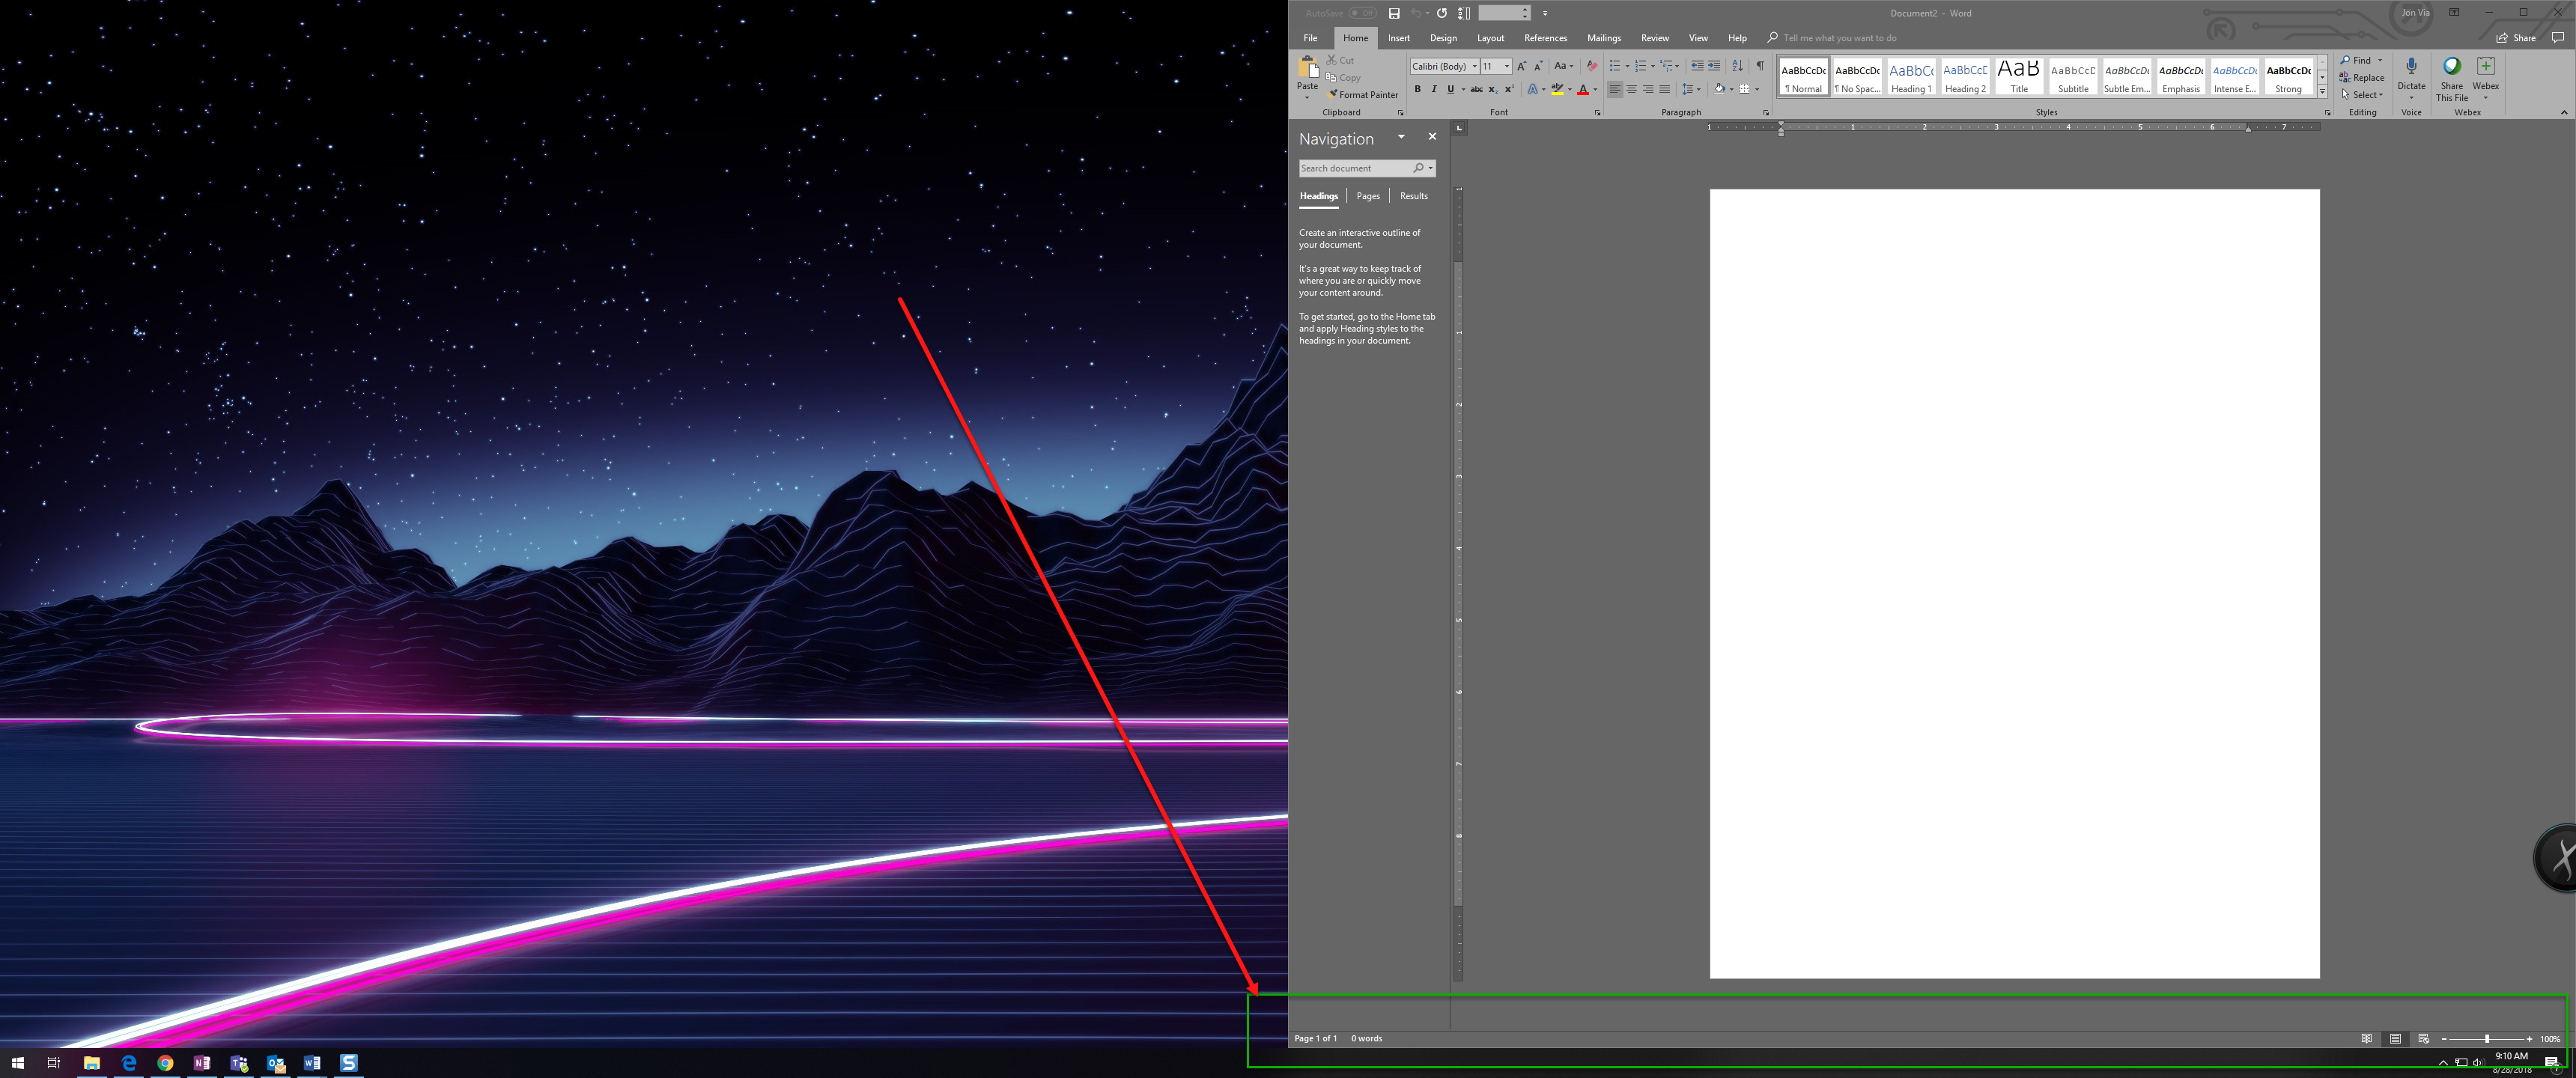Open the comments speech bubble icon

(x=2557, y=38)
